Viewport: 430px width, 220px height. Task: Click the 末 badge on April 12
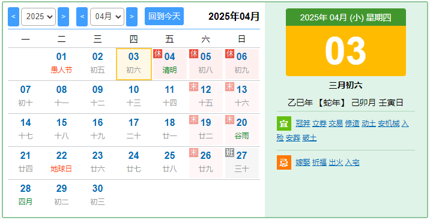point(193,87)
